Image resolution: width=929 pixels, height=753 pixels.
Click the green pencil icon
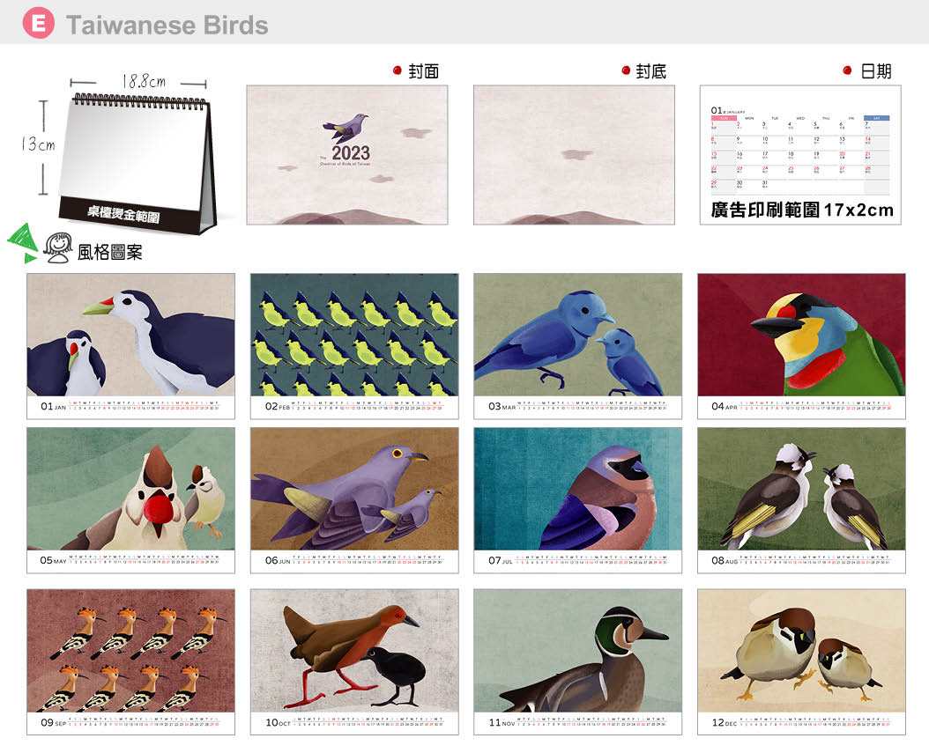23,243
